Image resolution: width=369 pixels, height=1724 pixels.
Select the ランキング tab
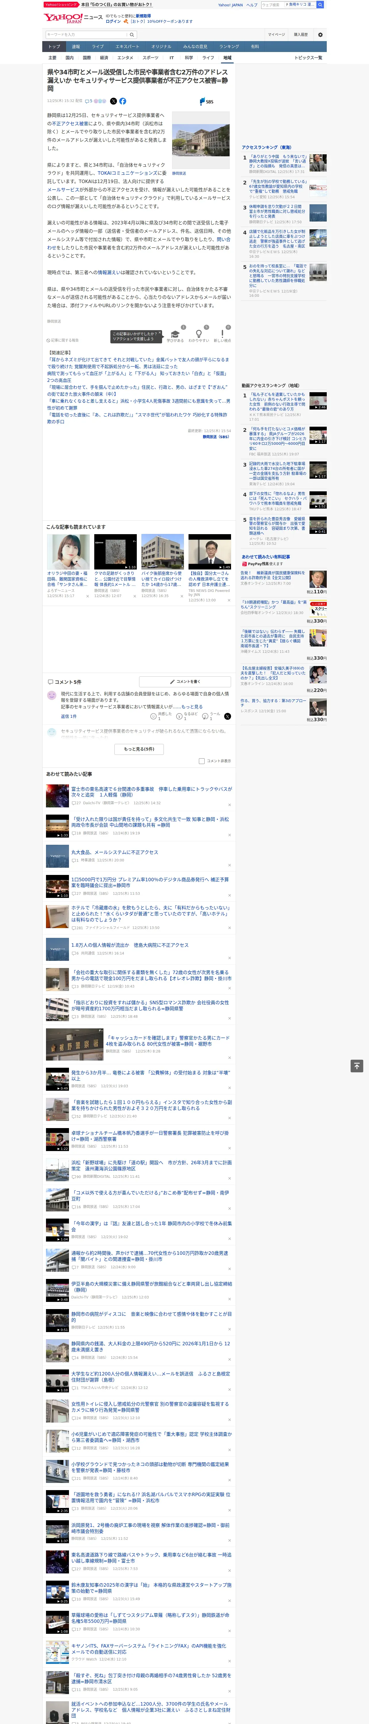point(229,47)
